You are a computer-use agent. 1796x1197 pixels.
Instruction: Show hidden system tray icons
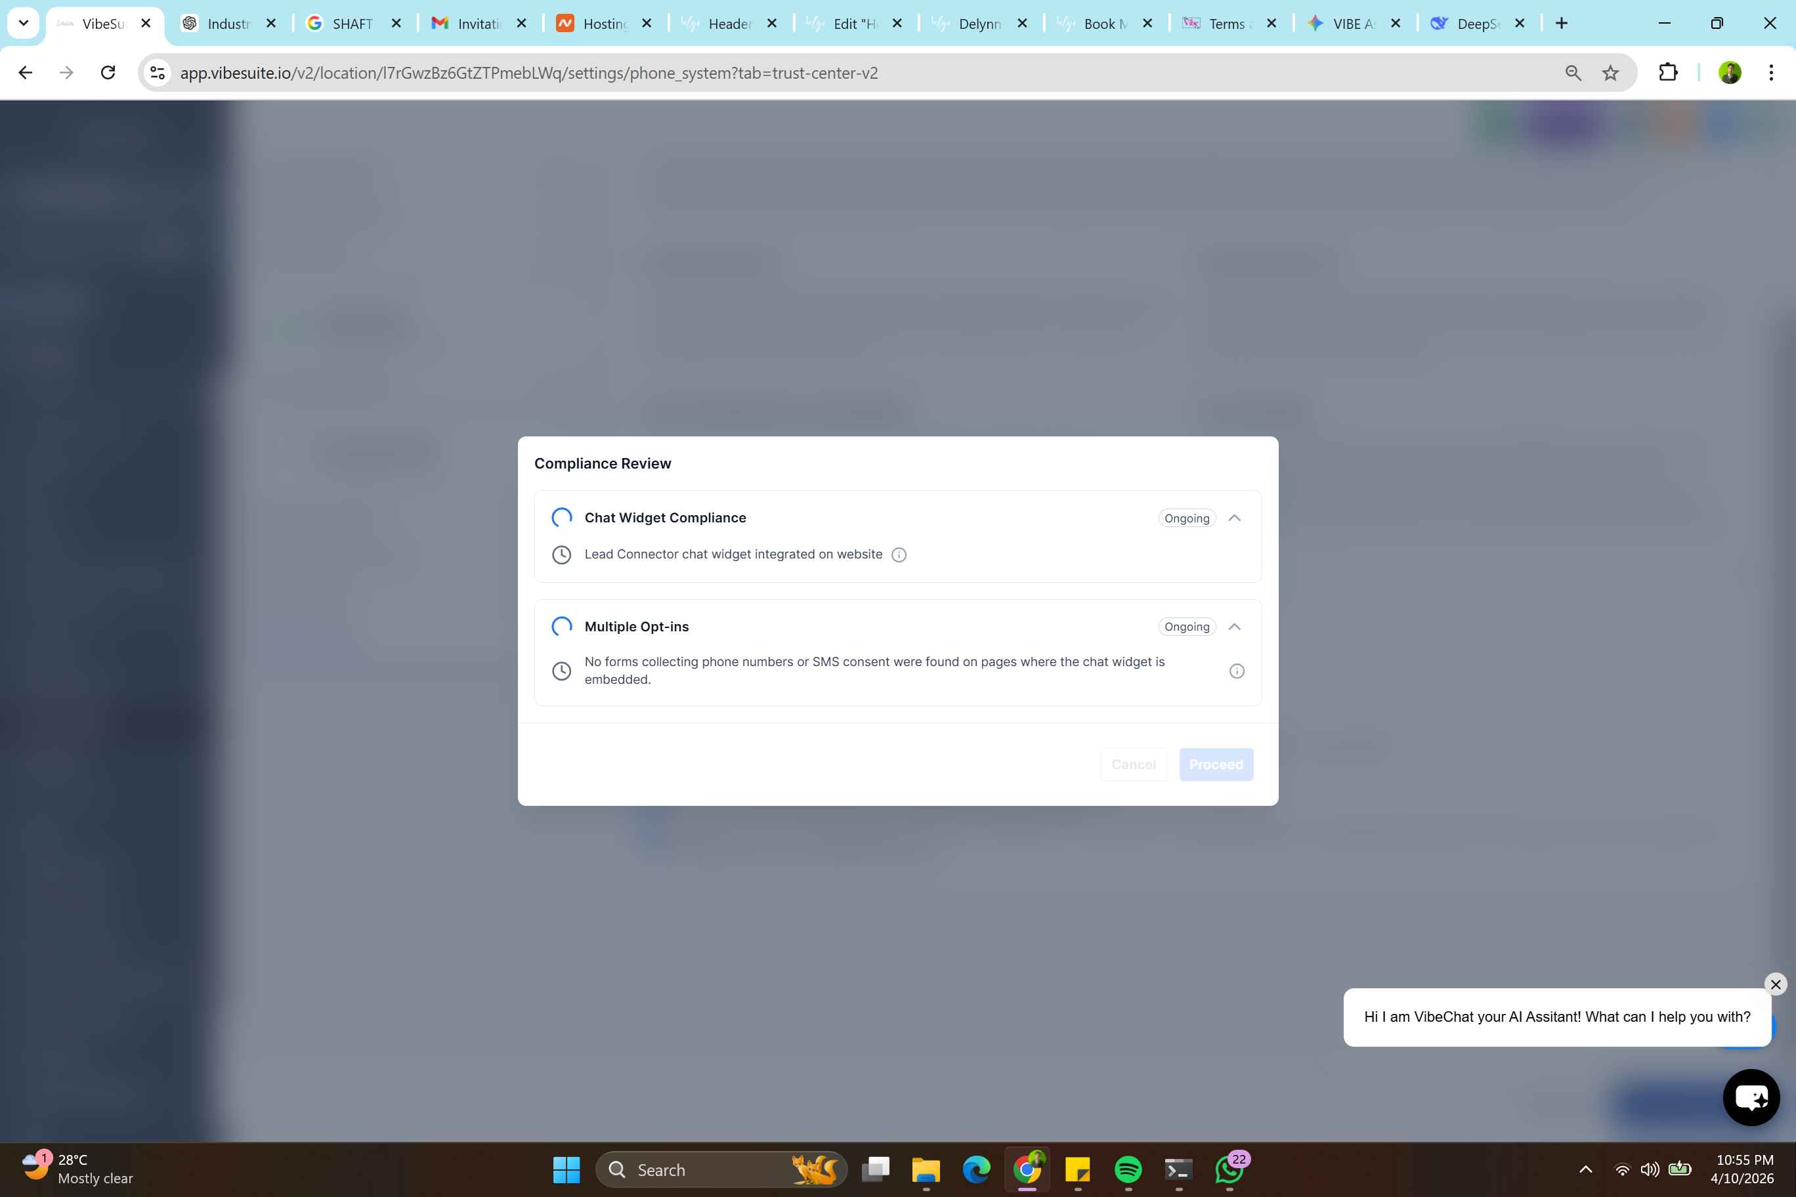(1585, 1169)
